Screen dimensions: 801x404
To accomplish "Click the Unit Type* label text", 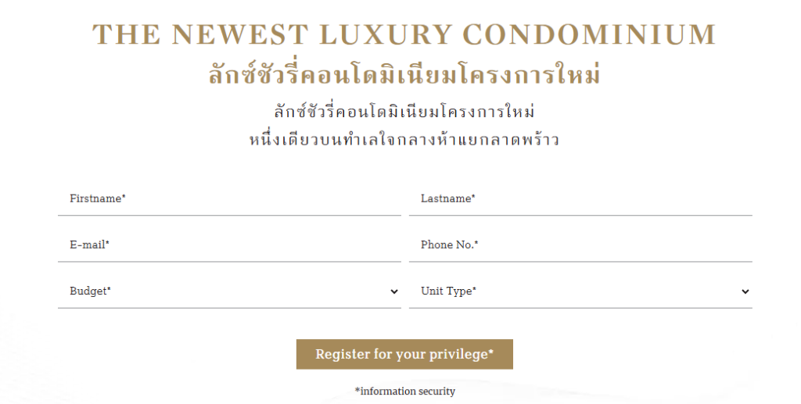I will pyautogui.click(x=448, y=291).
